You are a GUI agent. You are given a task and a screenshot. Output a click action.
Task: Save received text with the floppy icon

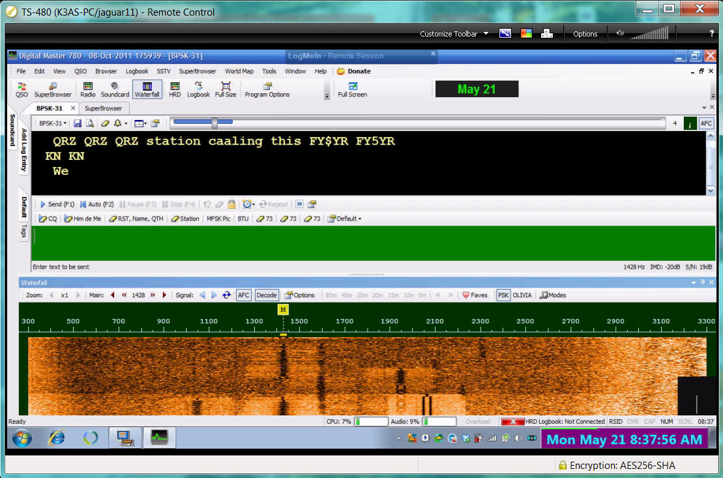78,123
